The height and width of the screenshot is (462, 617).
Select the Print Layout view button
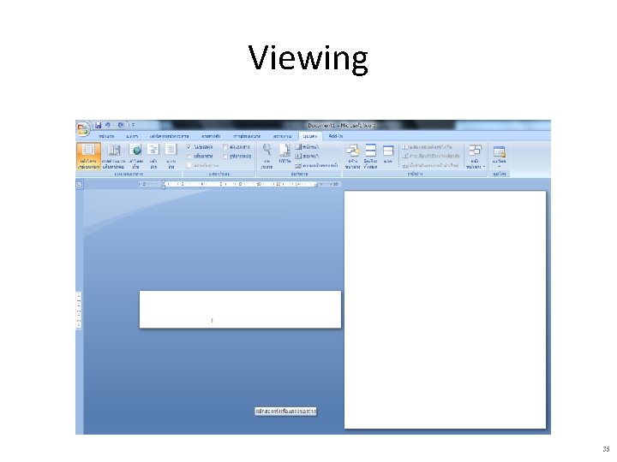tap(88, 156)
